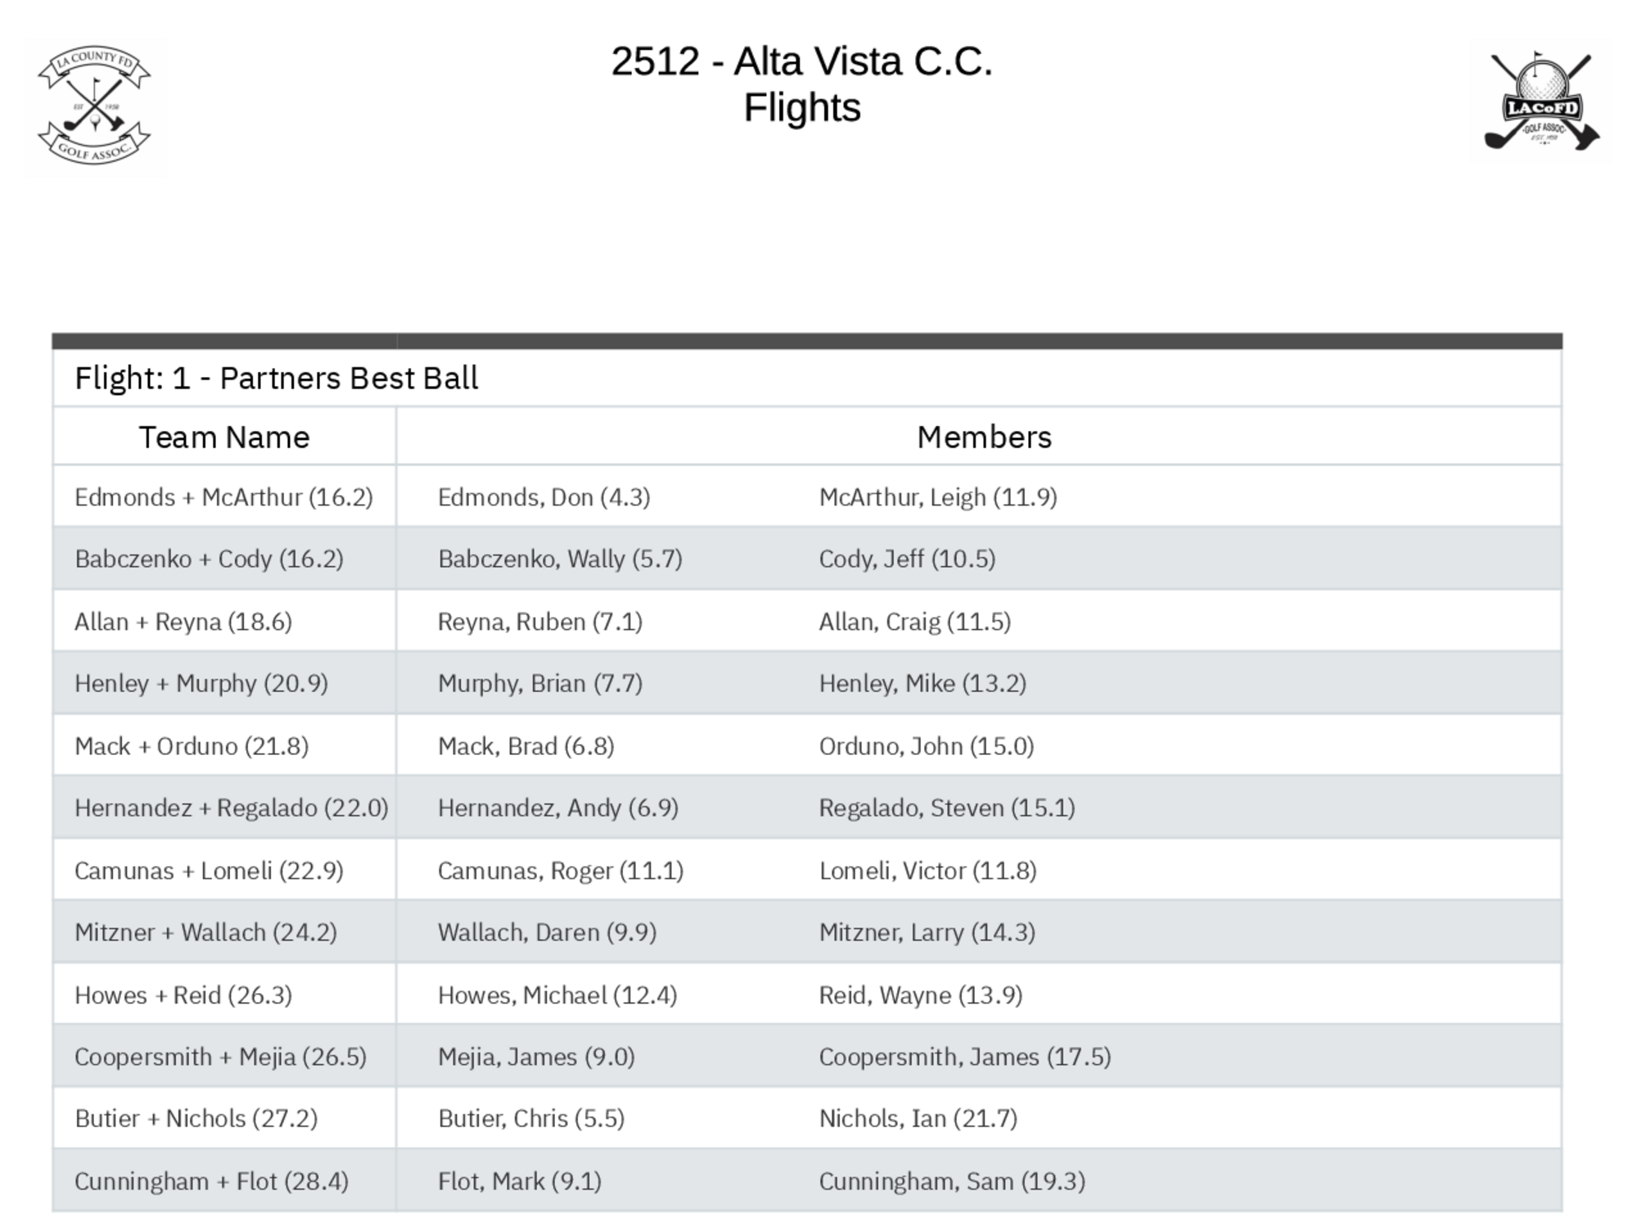This screenshot has width=1637, height=1227.
Task: Click member Babczenko, Wally (5.7)
Action: click(x=560, y=559)
